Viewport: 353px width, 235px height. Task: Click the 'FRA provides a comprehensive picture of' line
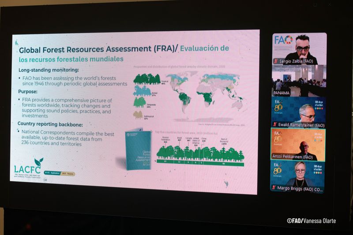tap(67, 100)
